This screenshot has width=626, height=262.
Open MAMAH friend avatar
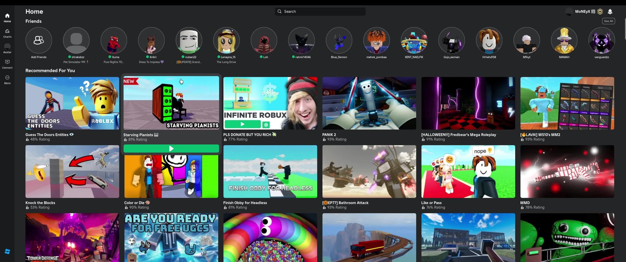[x=564, y=40]
